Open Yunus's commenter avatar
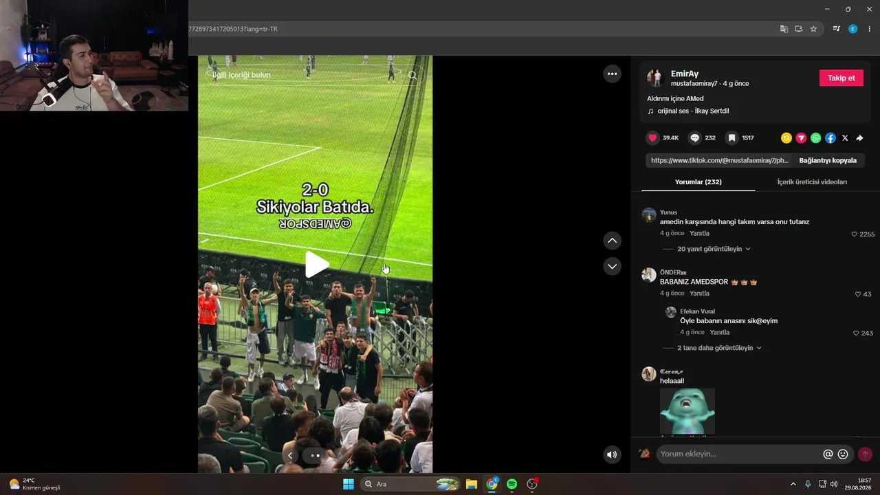 click(649, 215)
